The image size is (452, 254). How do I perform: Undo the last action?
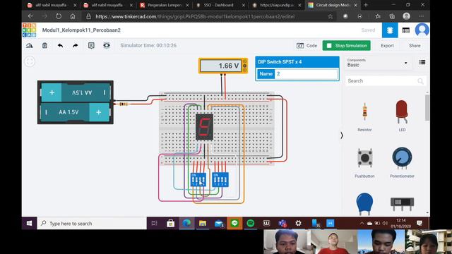click(x=60, y=45)
